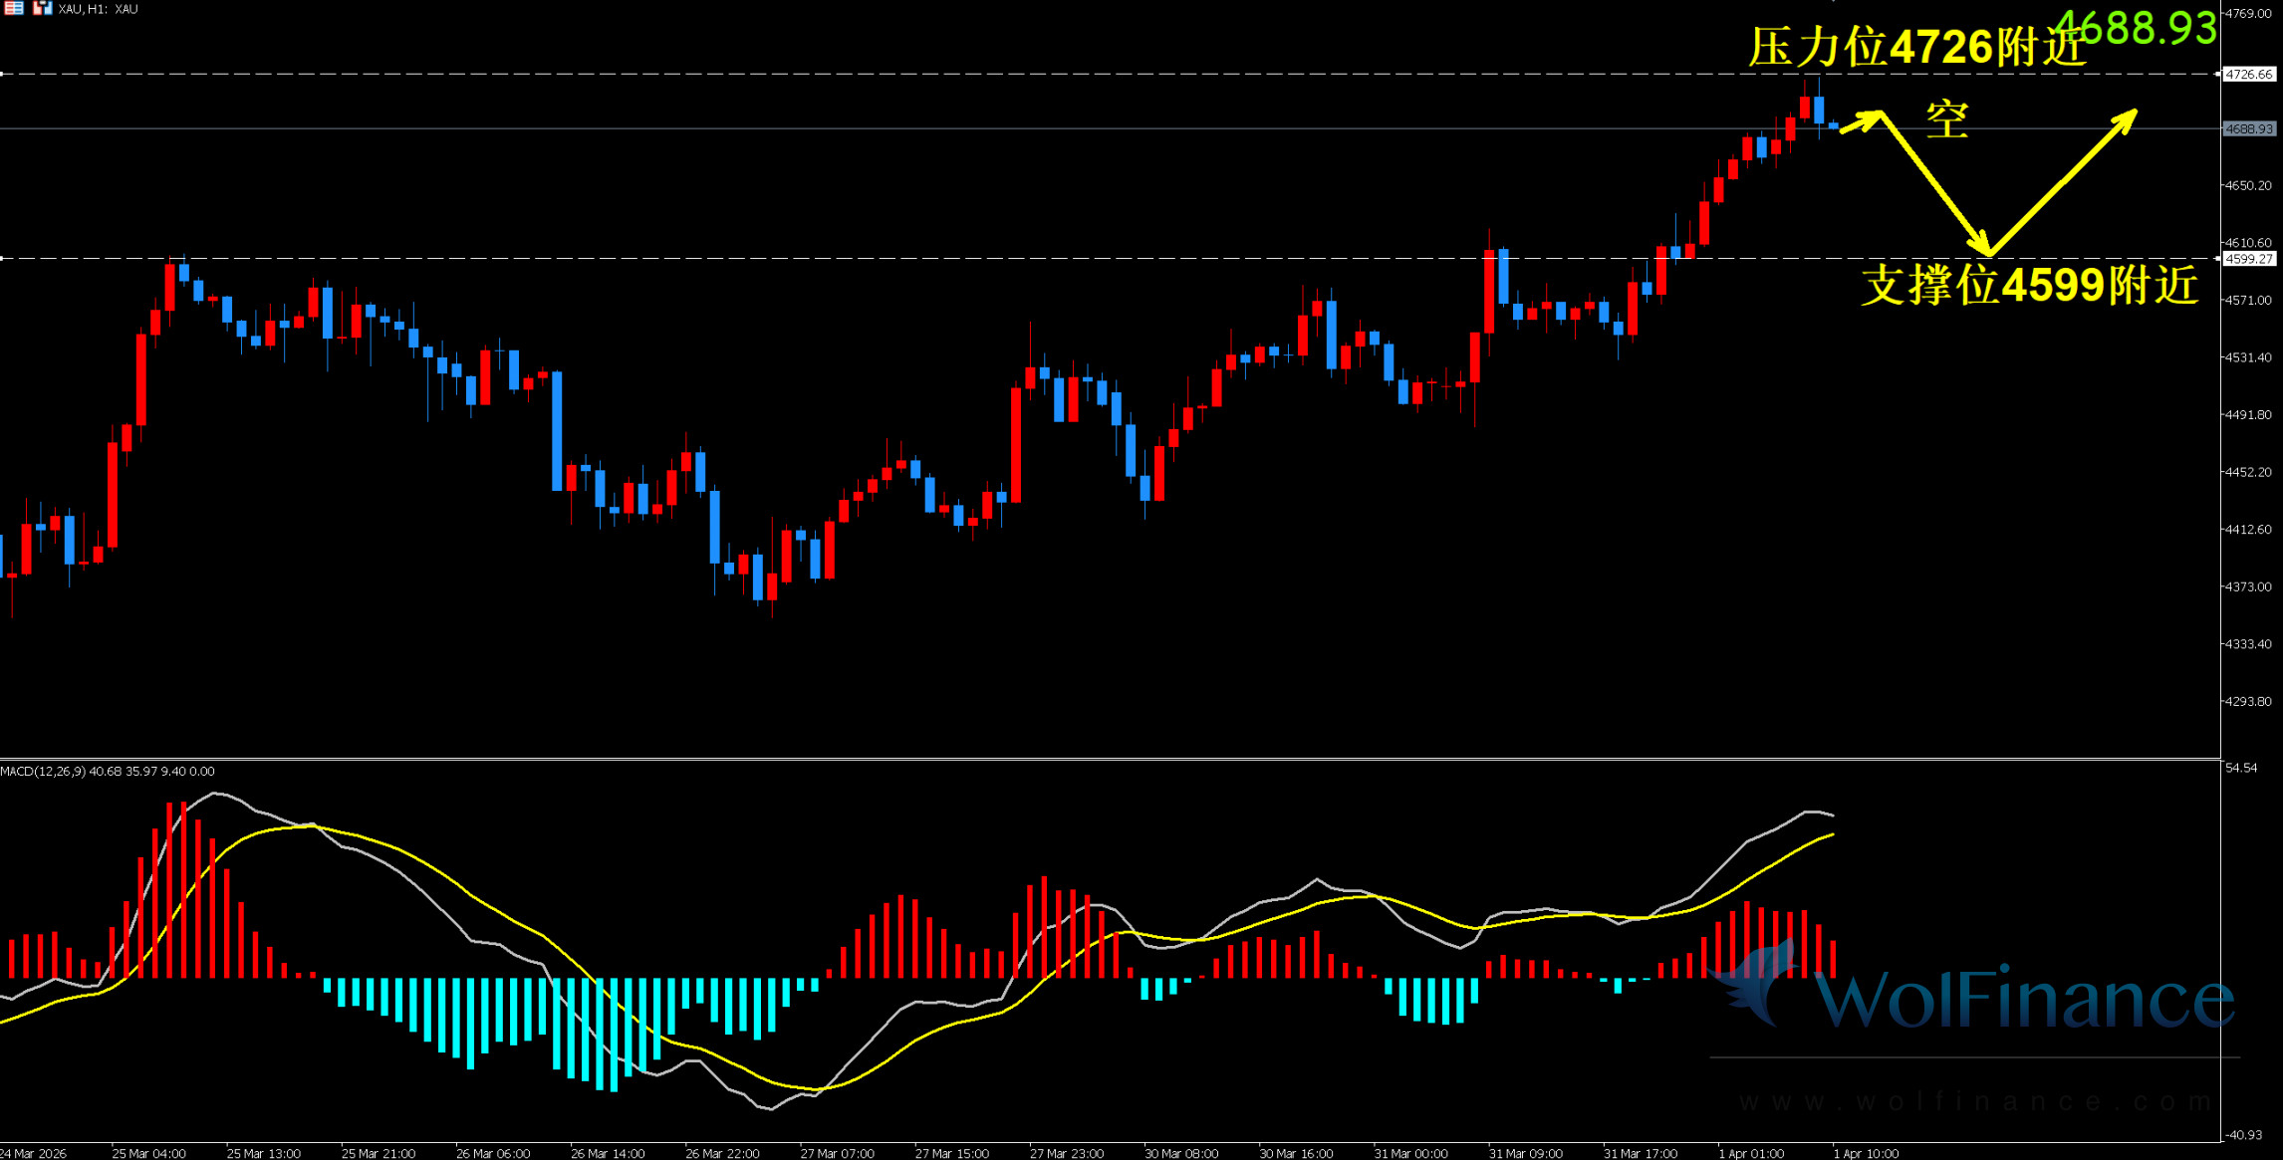Viewport: 2283px width, 1160px height.
Task: Click the 4599.27 support price tag
Action: (2249, 259)
